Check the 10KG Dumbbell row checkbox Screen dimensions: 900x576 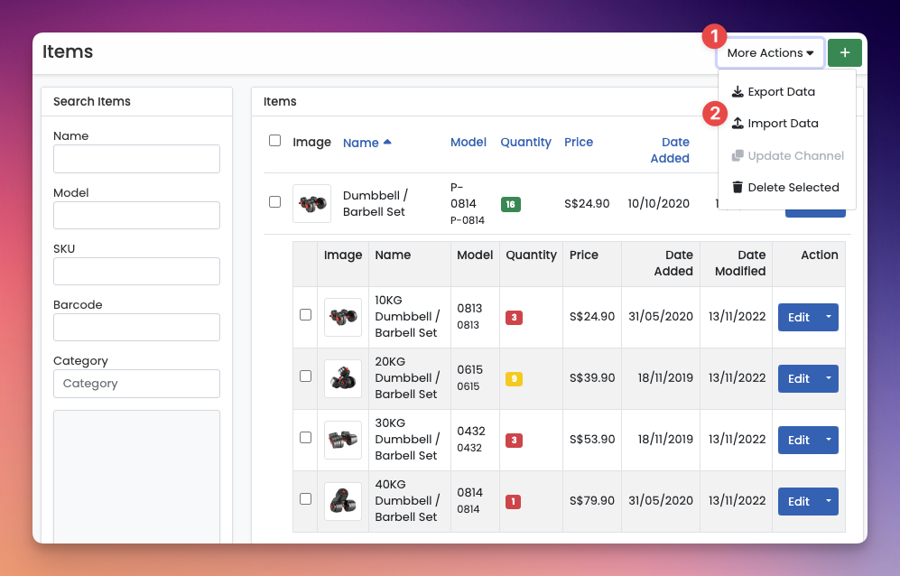(306, 315)
